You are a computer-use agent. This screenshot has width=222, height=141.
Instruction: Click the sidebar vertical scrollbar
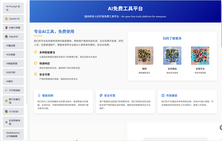pyautogui.click(x=27, y=54)
